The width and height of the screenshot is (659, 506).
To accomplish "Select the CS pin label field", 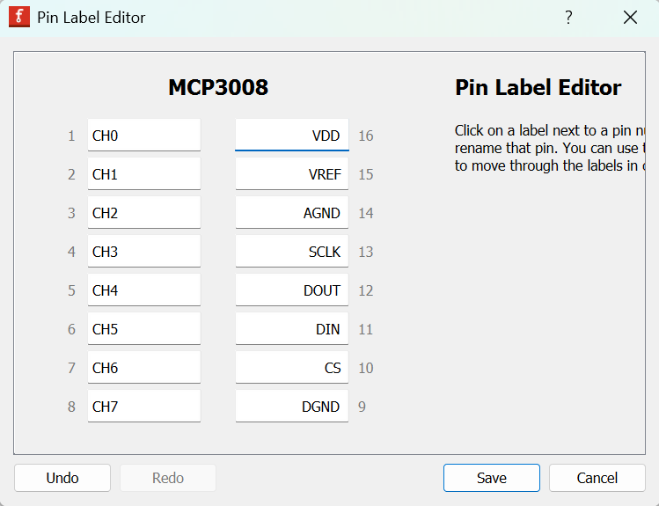I will 292,367.
